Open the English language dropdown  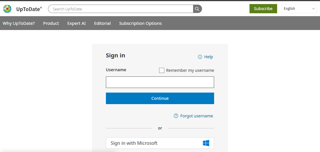pyautogui.click(x=299, y=9)
